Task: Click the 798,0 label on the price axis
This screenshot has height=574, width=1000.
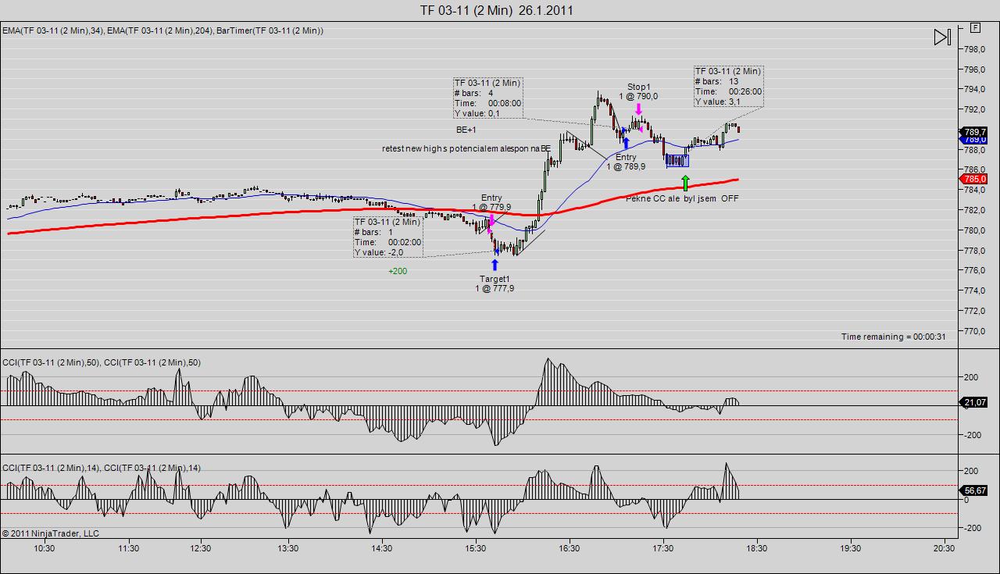Action: (974, 49)
